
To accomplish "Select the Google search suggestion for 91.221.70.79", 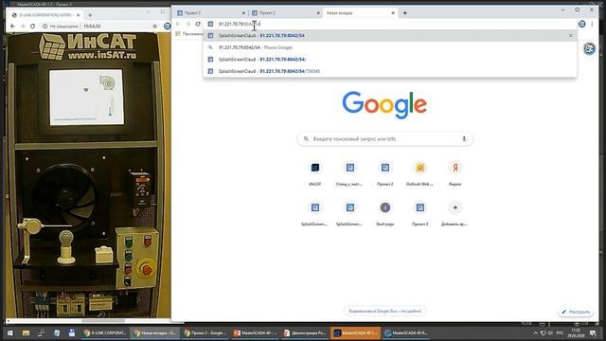I will click(390, 47).
